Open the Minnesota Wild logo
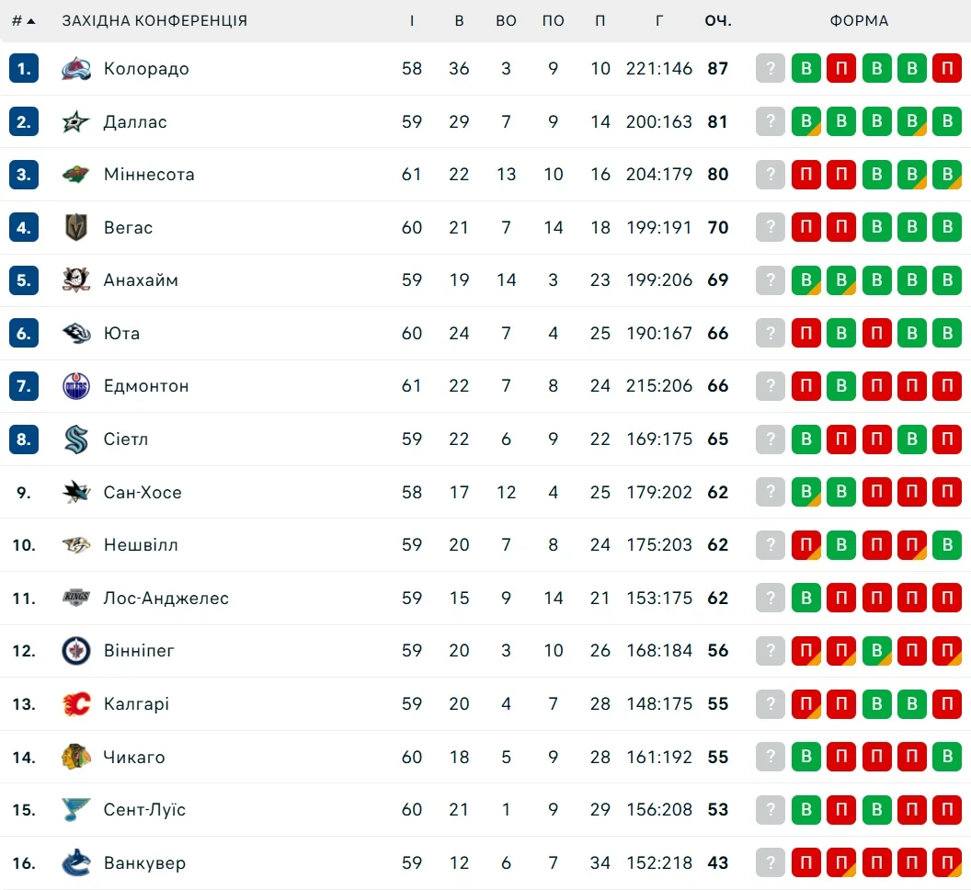971x890 pixels. coord(76,175)
